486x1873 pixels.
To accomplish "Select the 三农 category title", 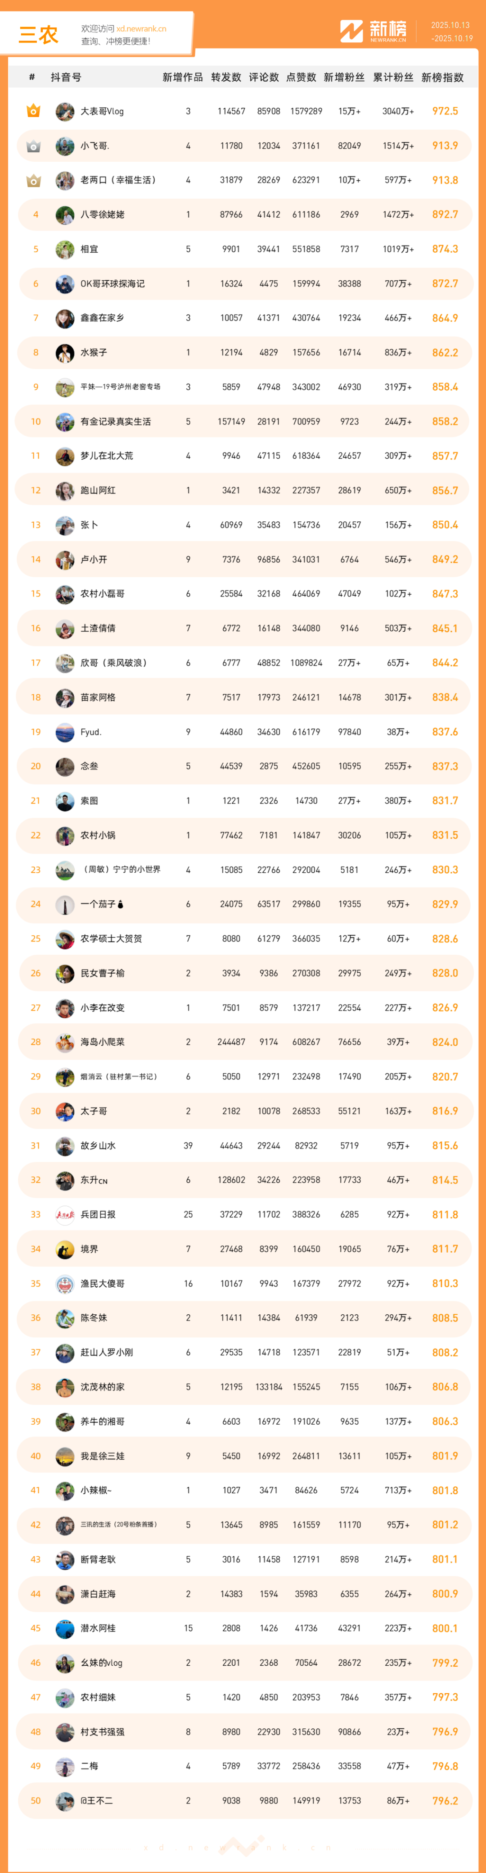I will coord(38,34).
